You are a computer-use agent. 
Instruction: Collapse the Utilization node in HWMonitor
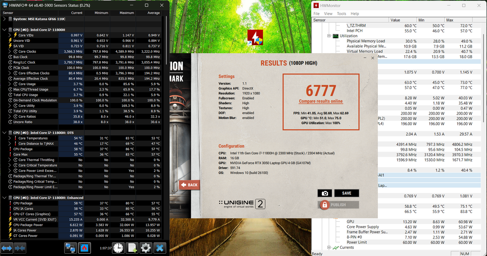pos(329,36)
